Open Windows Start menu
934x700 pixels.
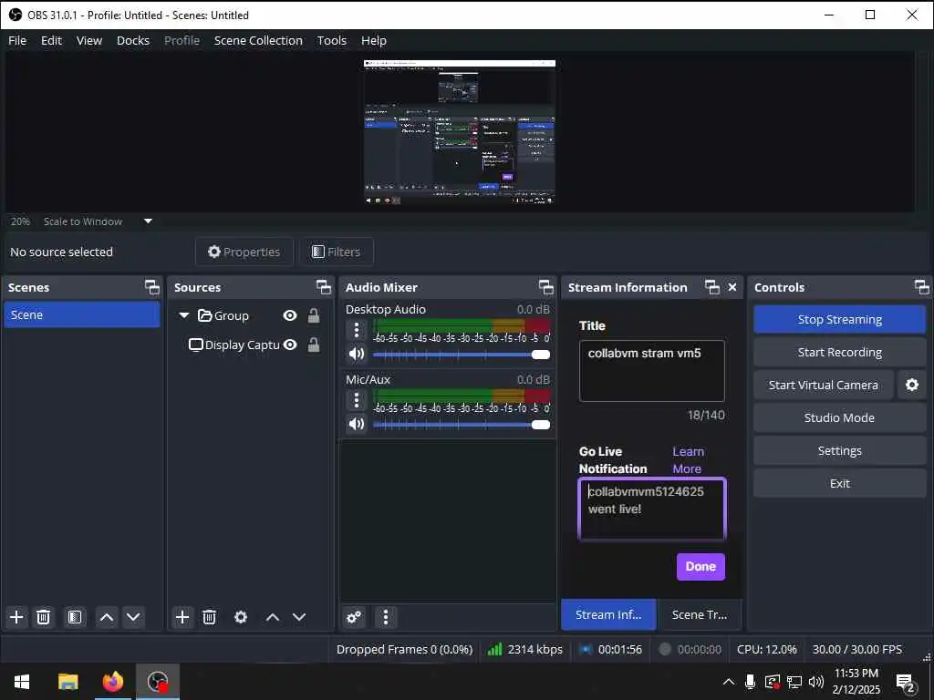click(22, 682)
